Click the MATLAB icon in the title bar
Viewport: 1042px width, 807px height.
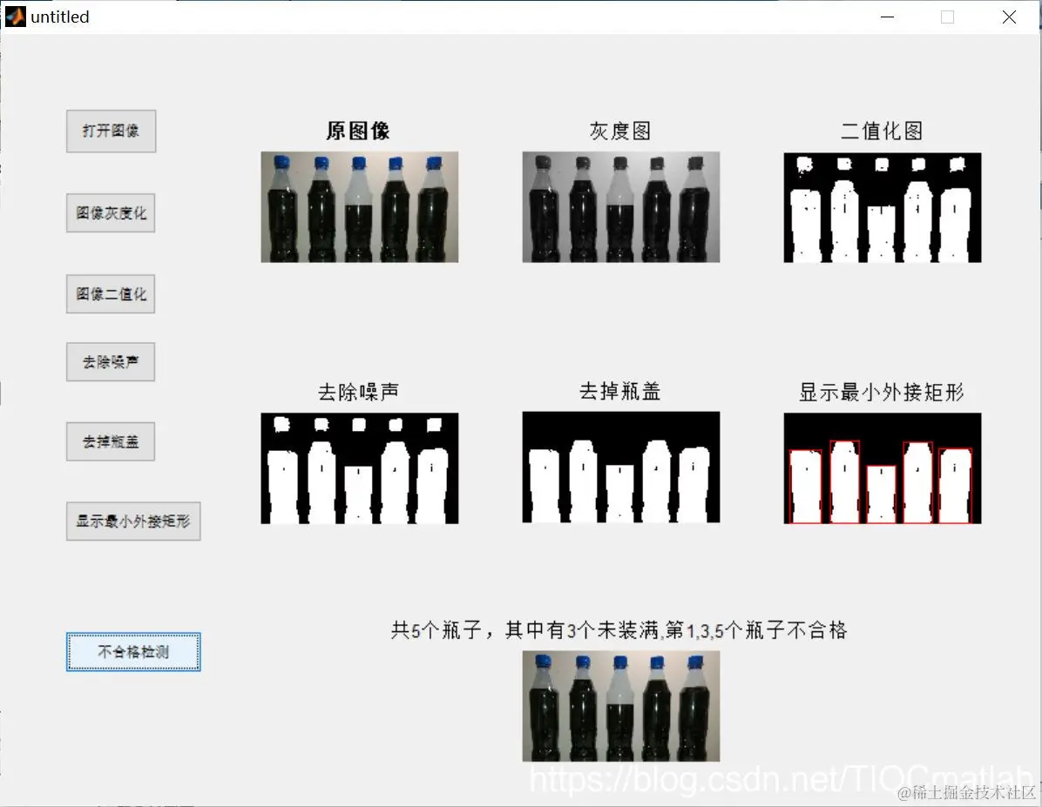click(x=14, y=16)
